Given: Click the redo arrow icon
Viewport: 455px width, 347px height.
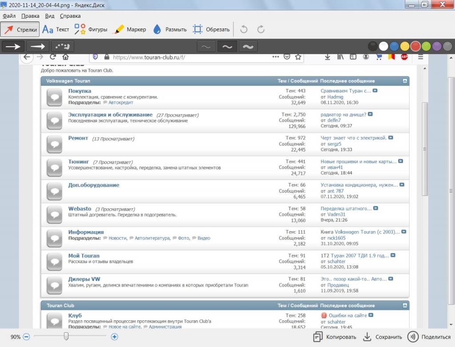Looking at the screenshot, I should [261, 29].
